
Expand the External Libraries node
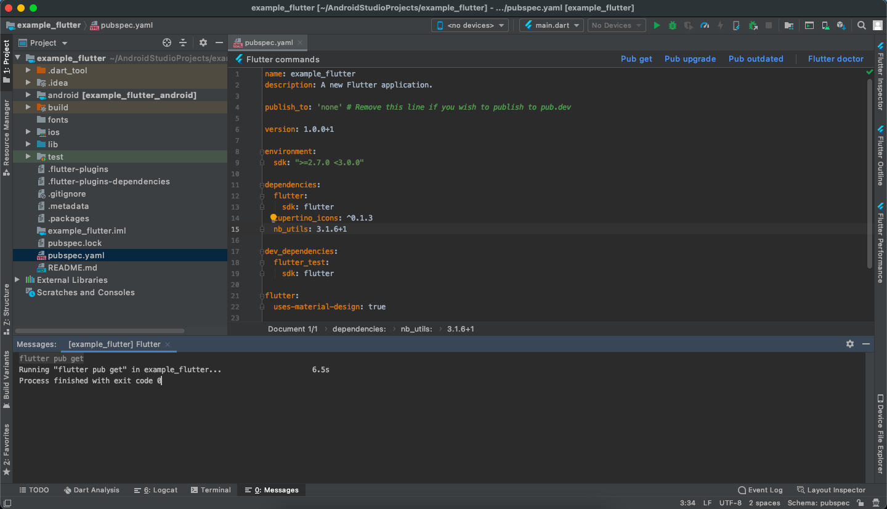click(x=17, y=280)
